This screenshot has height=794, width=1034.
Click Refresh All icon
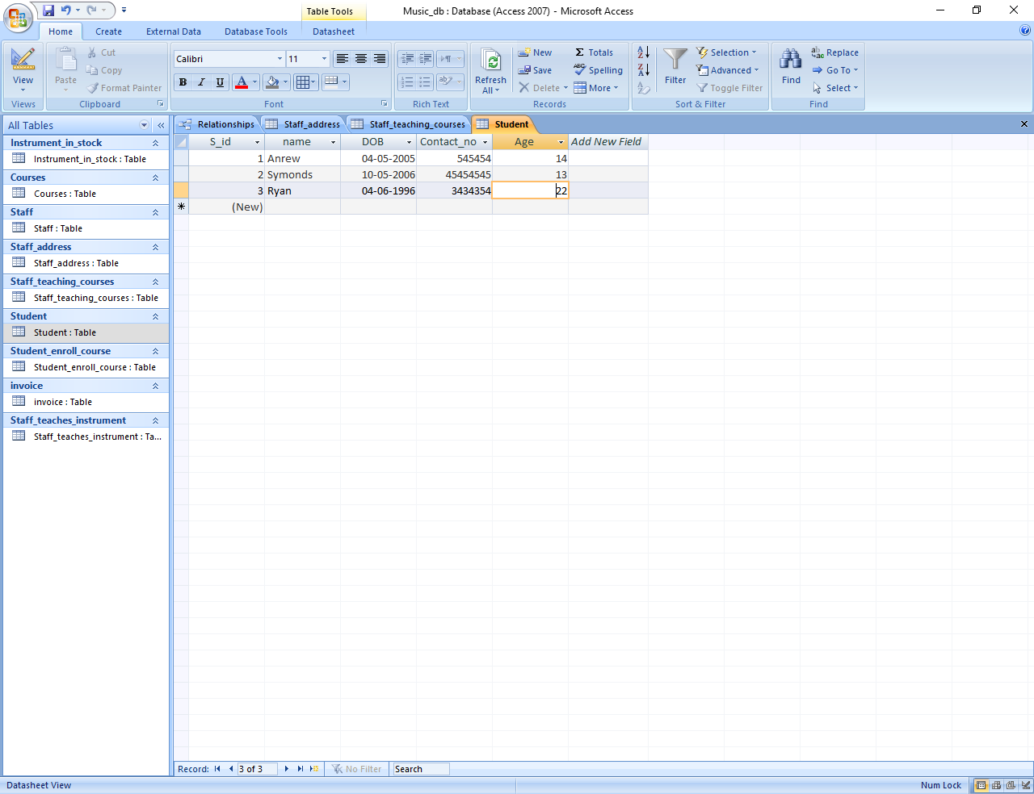coord(490,61)
